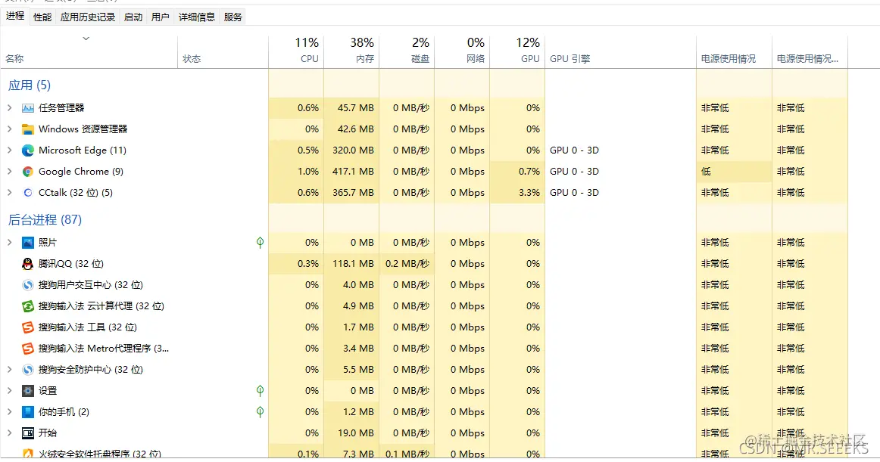Expand Google Chrome (9) processes

click(10, 172)
